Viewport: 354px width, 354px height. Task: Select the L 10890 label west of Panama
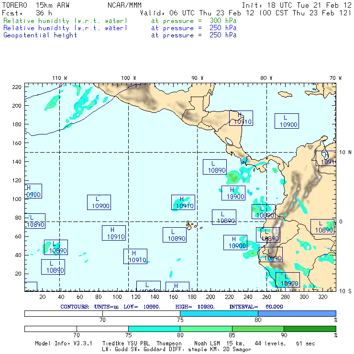(x=214, y=166)
